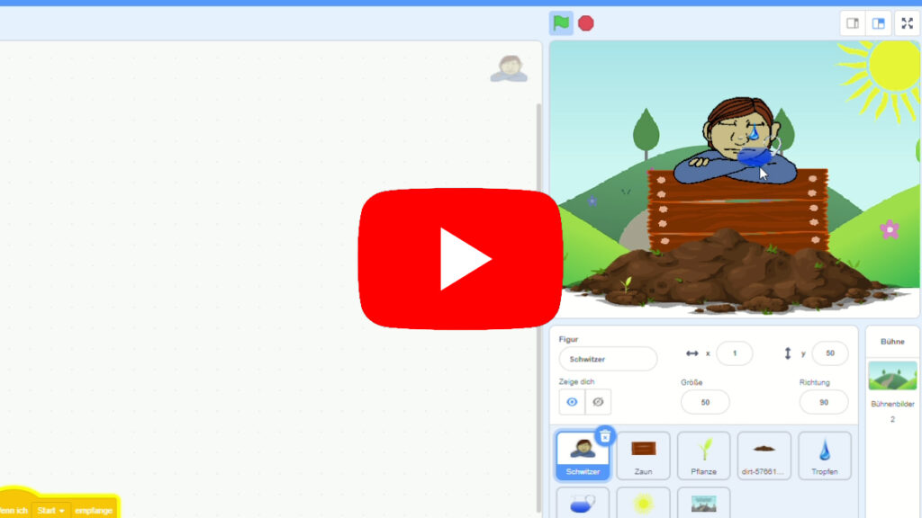Select the Zaun fence sprite
This screenshot has width=922, height=518.
coord(643,455)
